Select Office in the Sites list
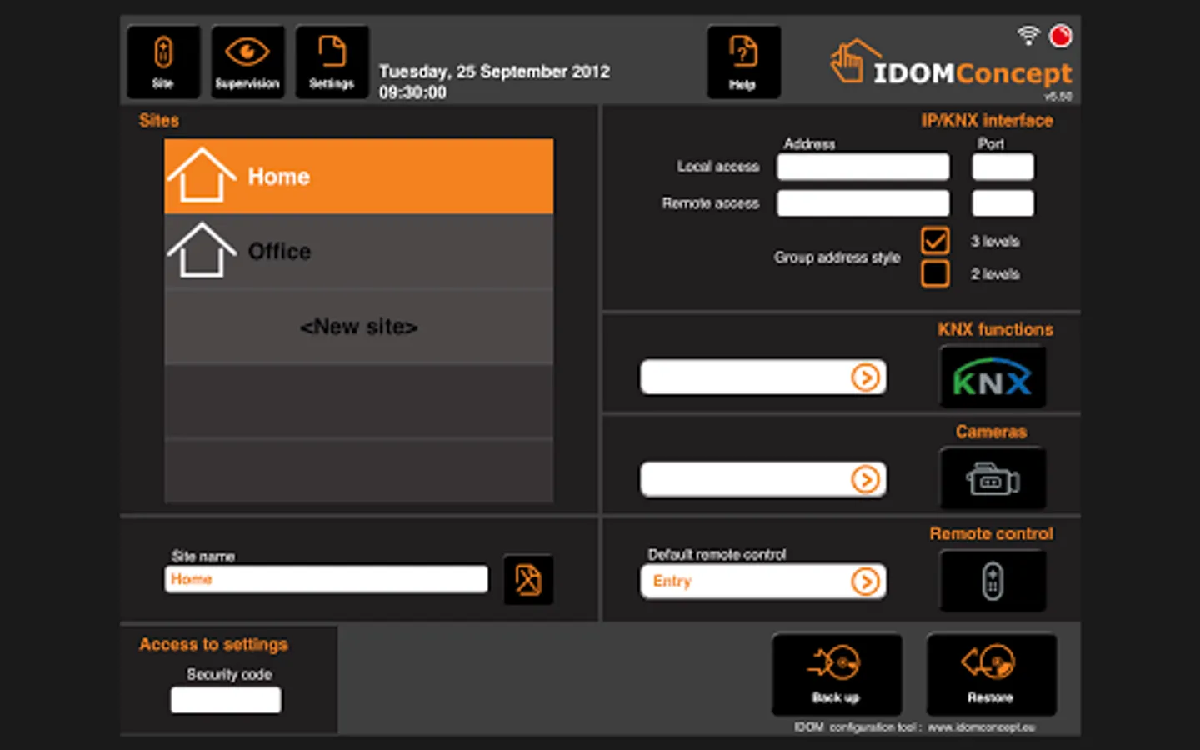1200x750 pixels. click(358, 251)
